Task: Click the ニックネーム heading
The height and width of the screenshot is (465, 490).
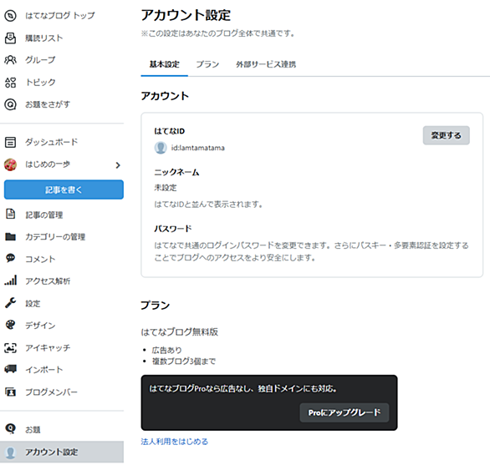Action: 176,172
